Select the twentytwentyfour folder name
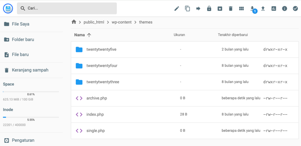The image size is (301, 146). pos(102,66)
